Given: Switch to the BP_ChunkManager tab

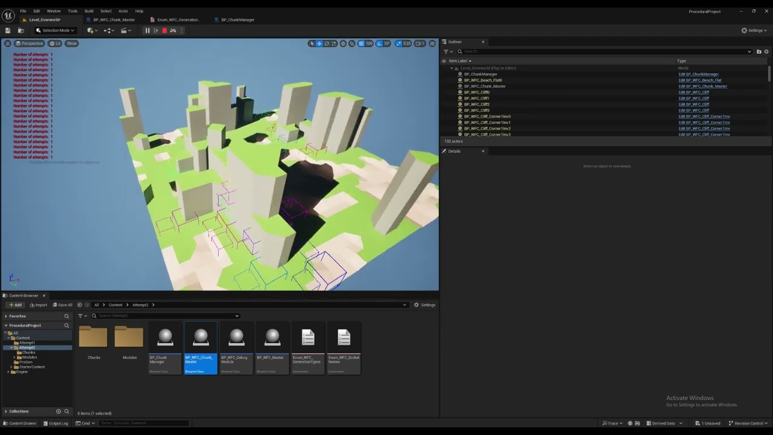Looking at the screenshot, I should pyautogui.click(x=238, y=20).
